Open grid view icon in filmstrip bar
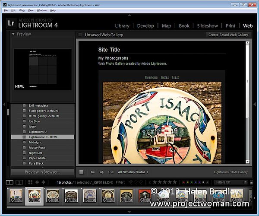259x216 pixels. pos(30,182)
